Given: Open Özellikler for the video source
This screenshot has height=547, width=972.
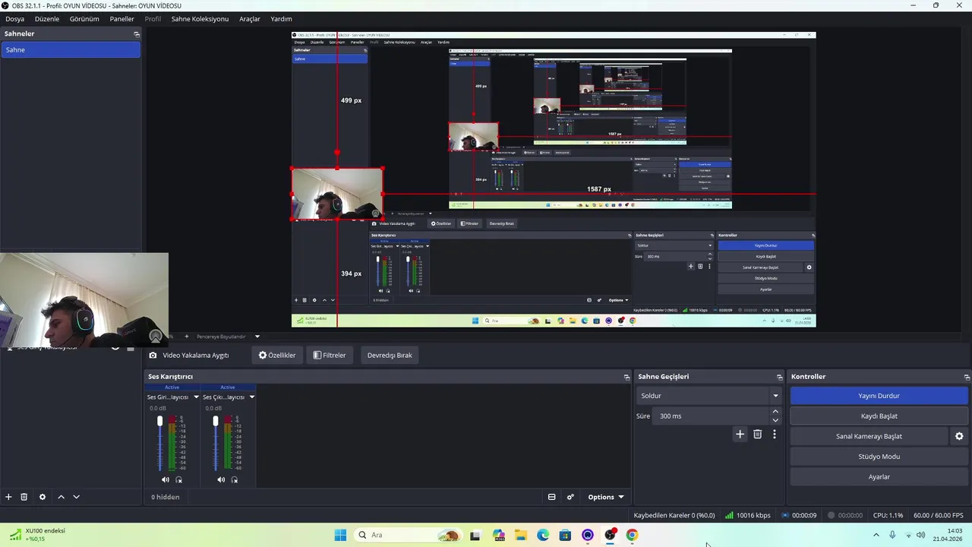Looking at the screenshot, I should [277, 355].
